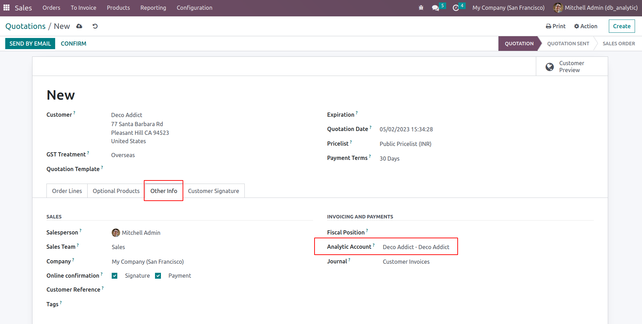
Task: Toggle the Payment checkbox
Action: tap(158, 276)
